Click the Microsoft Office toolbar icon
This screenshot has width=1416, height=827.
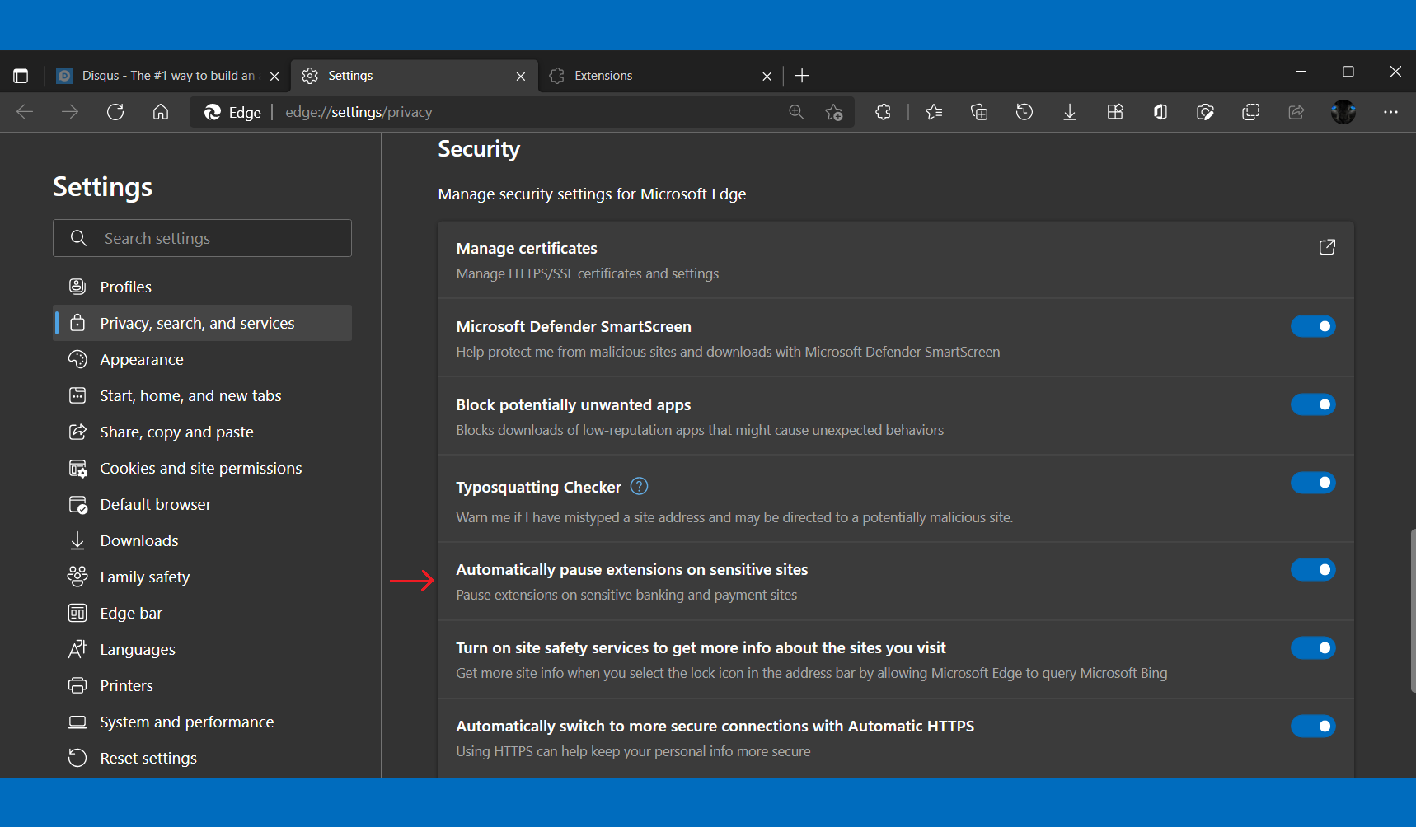coord(1160,112)
